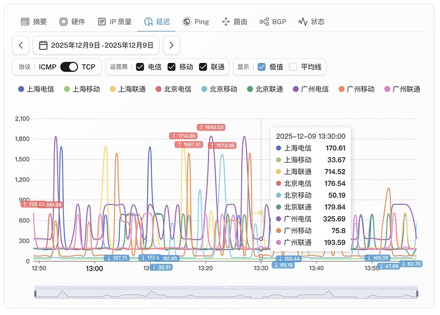Click the IP badge icon
Image resolution: width=440 pixels, height=315 pixels.
(101, 22)
